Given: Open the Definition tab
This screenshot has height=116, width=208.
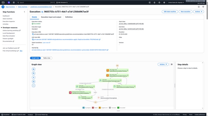Looking at the screenshot, I should (69, 17).
